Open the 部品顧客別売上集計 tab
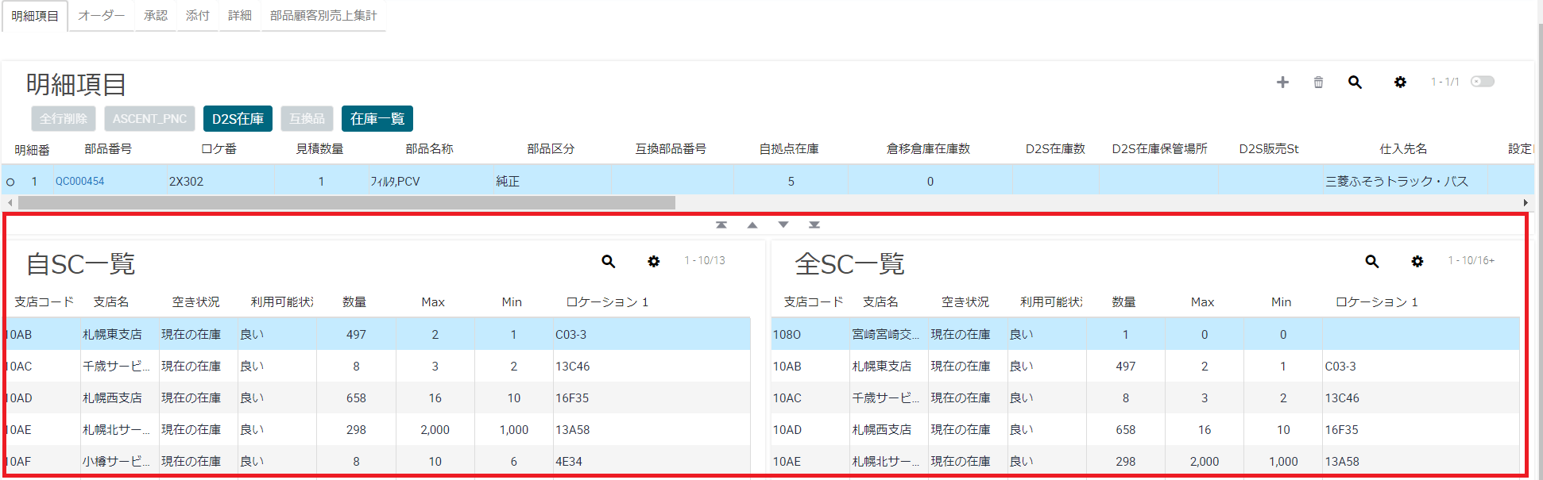The width and height of the screenshot is (1543, 480). [323, 16]
